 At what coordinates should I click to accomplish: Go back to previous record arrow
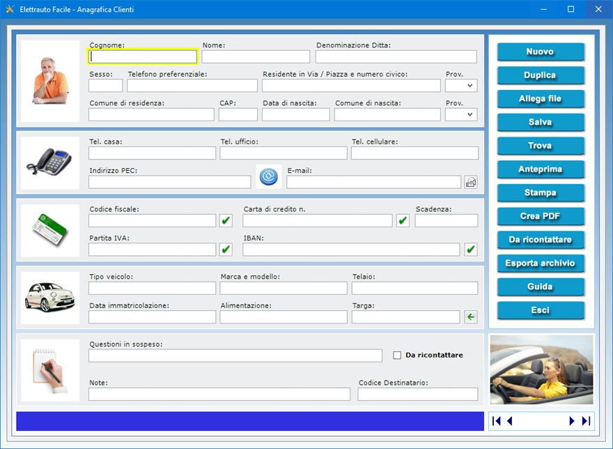(510, 421)
